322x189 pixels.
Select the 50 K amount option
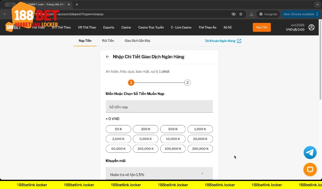tap(118, 129)
